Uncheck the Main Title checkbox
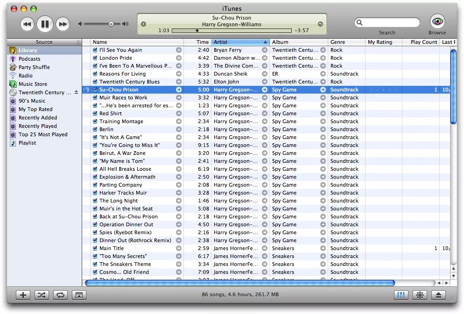 [95, 248]
